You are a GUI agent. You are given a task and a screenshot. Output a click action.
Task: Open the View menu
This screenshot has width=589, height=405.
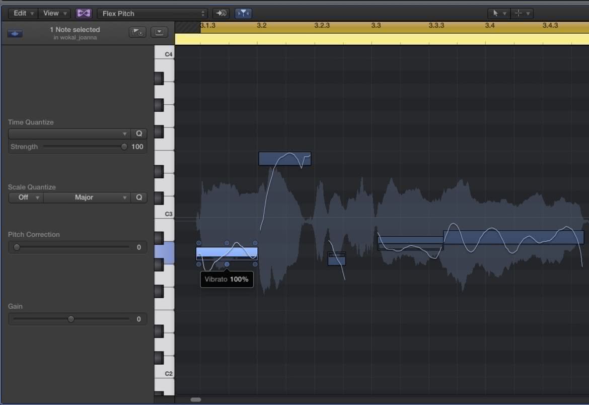(x=54, y=14)
